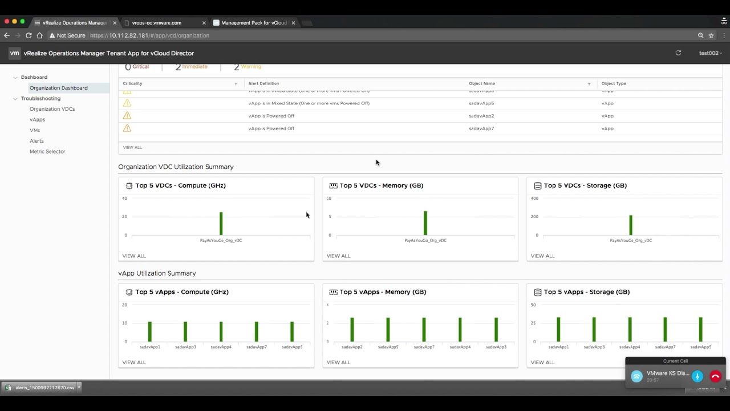The width and height of the screenshot is (730, 411).
Task: Click PayAsYouGo_Org_vDC compute bar
Action: 221,224
